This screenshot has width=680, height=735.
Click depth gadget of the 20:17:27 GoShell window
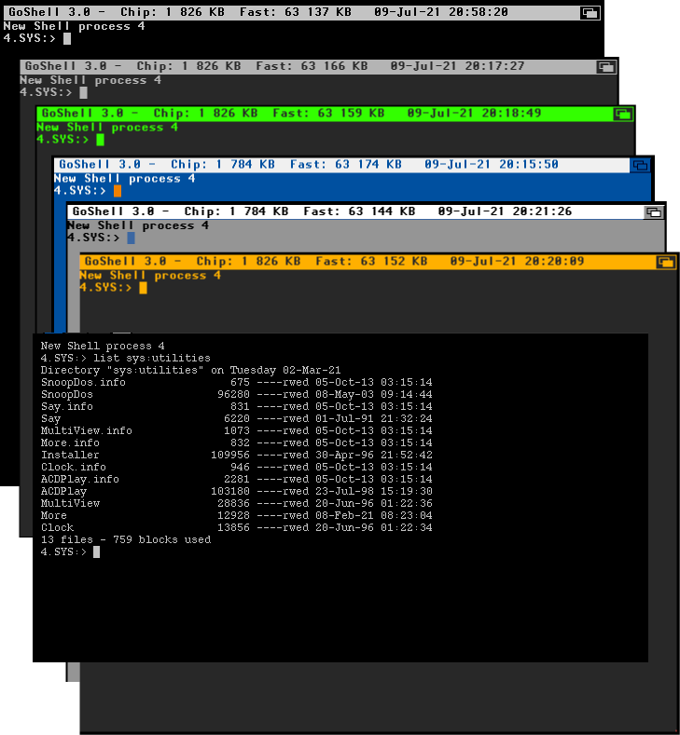pyautogui.click(x=606, y=66)
